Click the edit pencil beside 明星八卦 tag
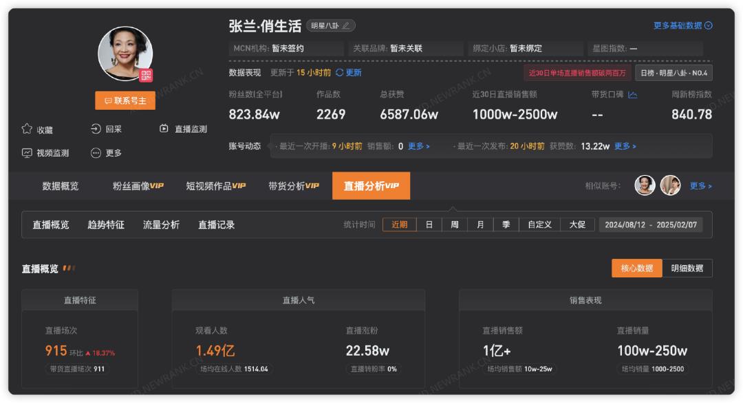Viewport: 743px width, 403px height. pyautogui.click(x=345, y=26)
